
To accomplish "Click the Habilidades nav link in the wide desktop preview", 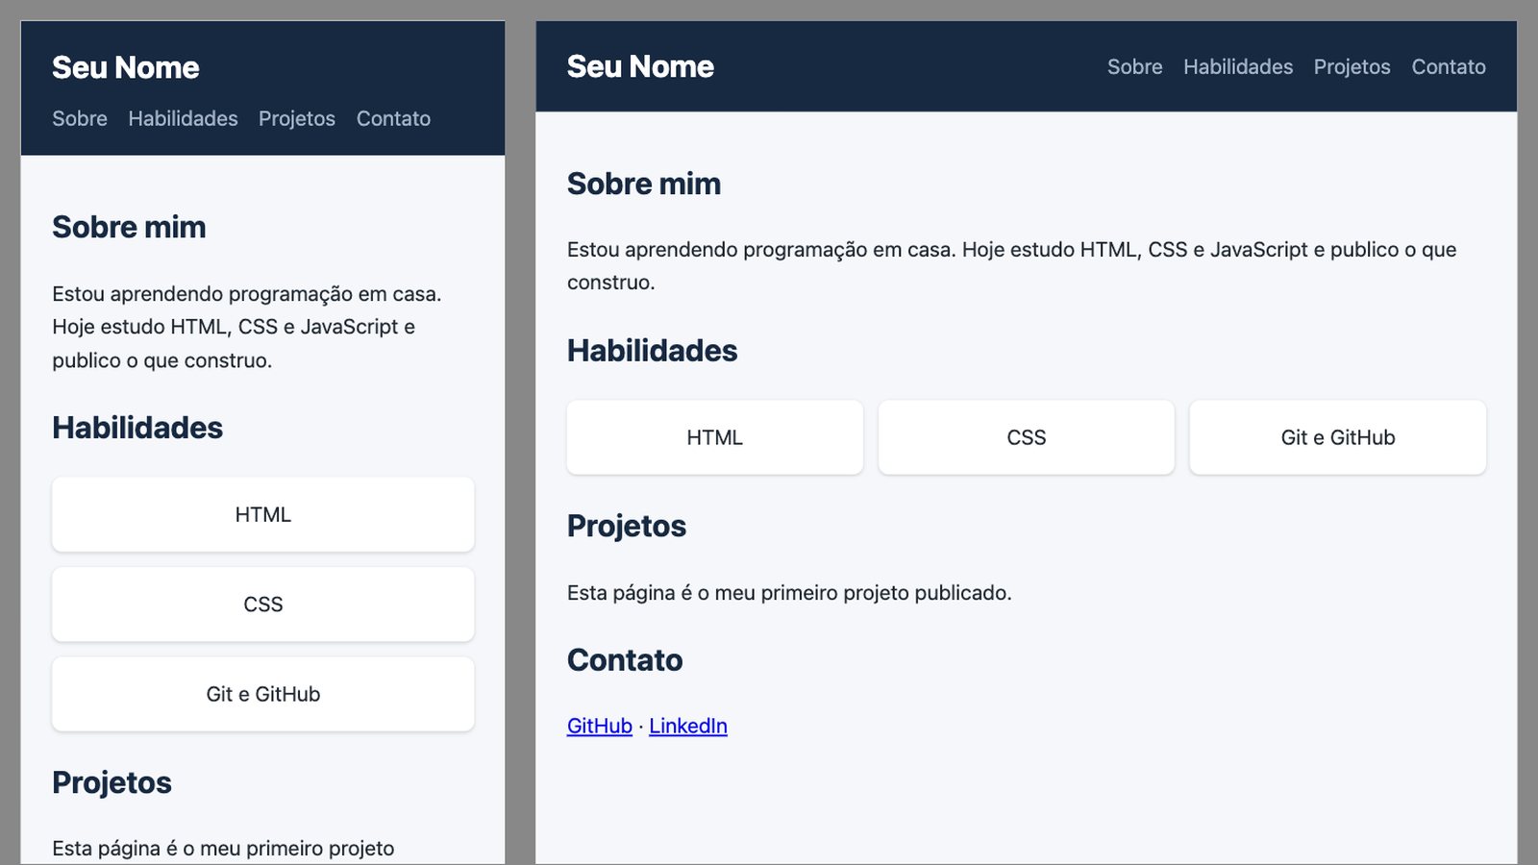I will click(1238, 66).
